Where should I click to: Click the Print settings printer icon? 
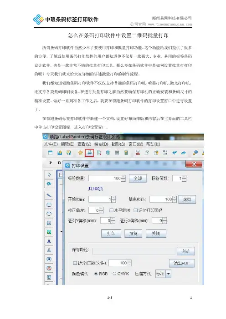[90, 153]
